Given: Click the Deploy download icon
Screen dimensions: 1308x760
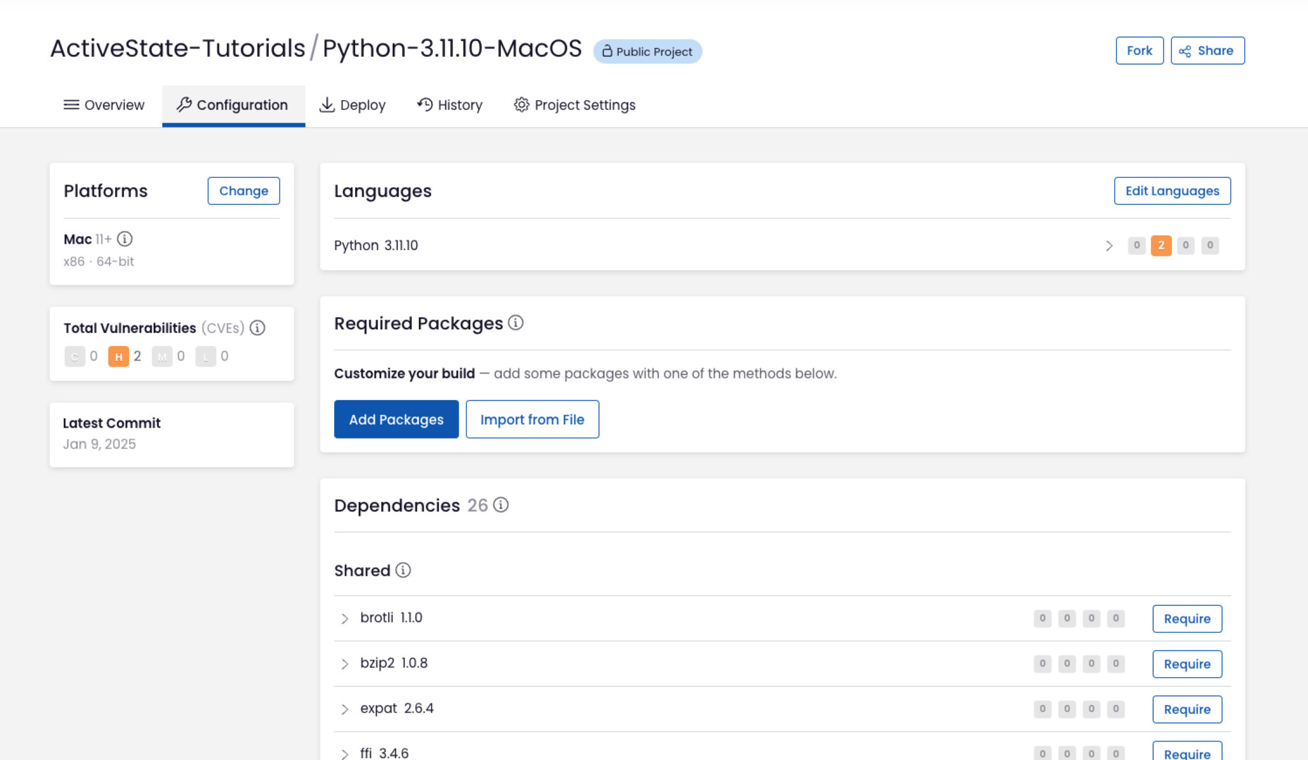Looking at the screenshot, I should [x=327, y=105].
